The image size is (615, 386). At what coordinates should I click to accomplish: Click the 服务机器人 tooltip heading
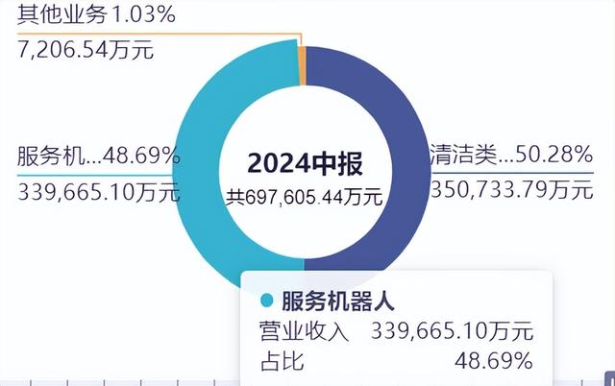[x=338, y=302]
